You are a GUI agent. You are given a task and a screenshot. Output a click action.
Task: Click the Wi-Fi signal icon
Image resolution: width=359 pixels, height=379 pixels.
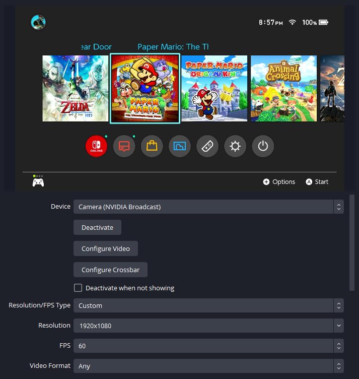pyautogui.click(x=293, y=23)
